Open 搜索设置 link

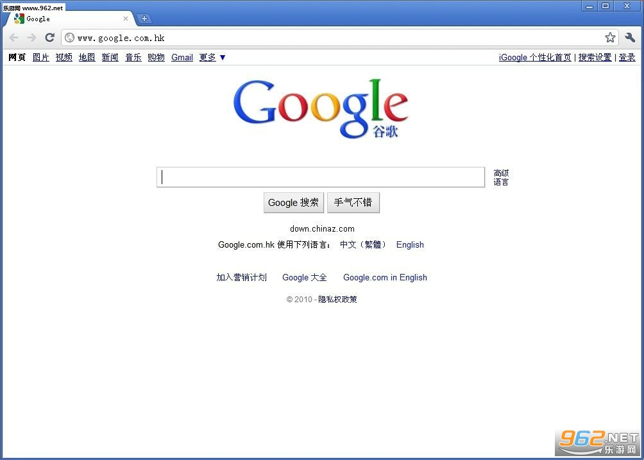click(x=595, y=58)
